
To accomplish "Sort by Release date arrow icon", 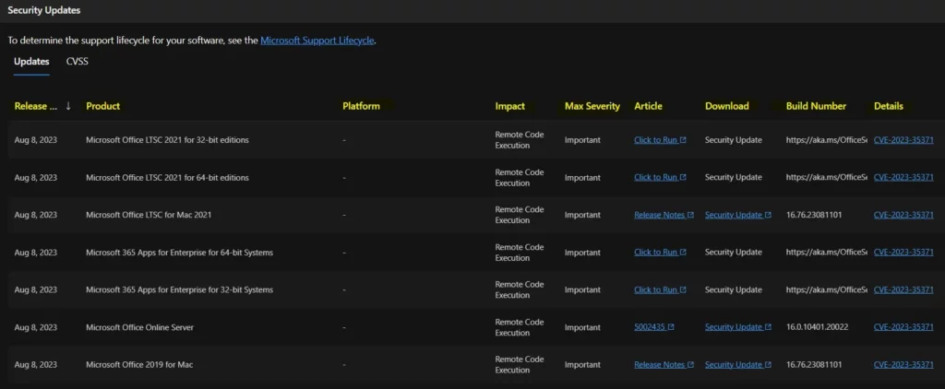I will 68,106.
